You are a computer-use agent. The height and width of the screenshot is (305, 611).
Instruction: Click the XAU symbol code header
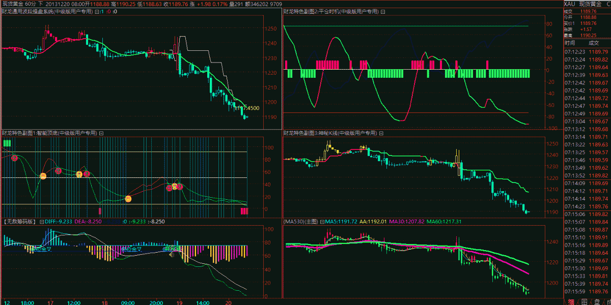tap(569, 4)
